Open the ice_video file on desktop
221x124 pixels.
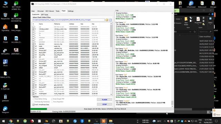(16, 40)
